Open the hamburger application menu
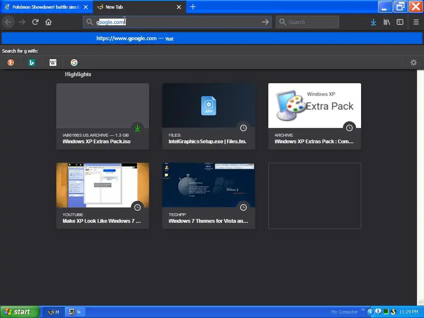 tap(416, 22)
